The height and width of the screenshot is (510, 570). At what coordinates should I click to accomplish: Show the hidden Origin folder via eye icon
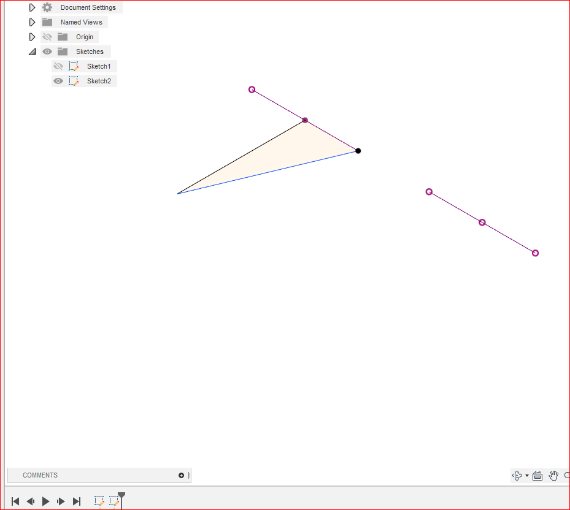(47, 37)
